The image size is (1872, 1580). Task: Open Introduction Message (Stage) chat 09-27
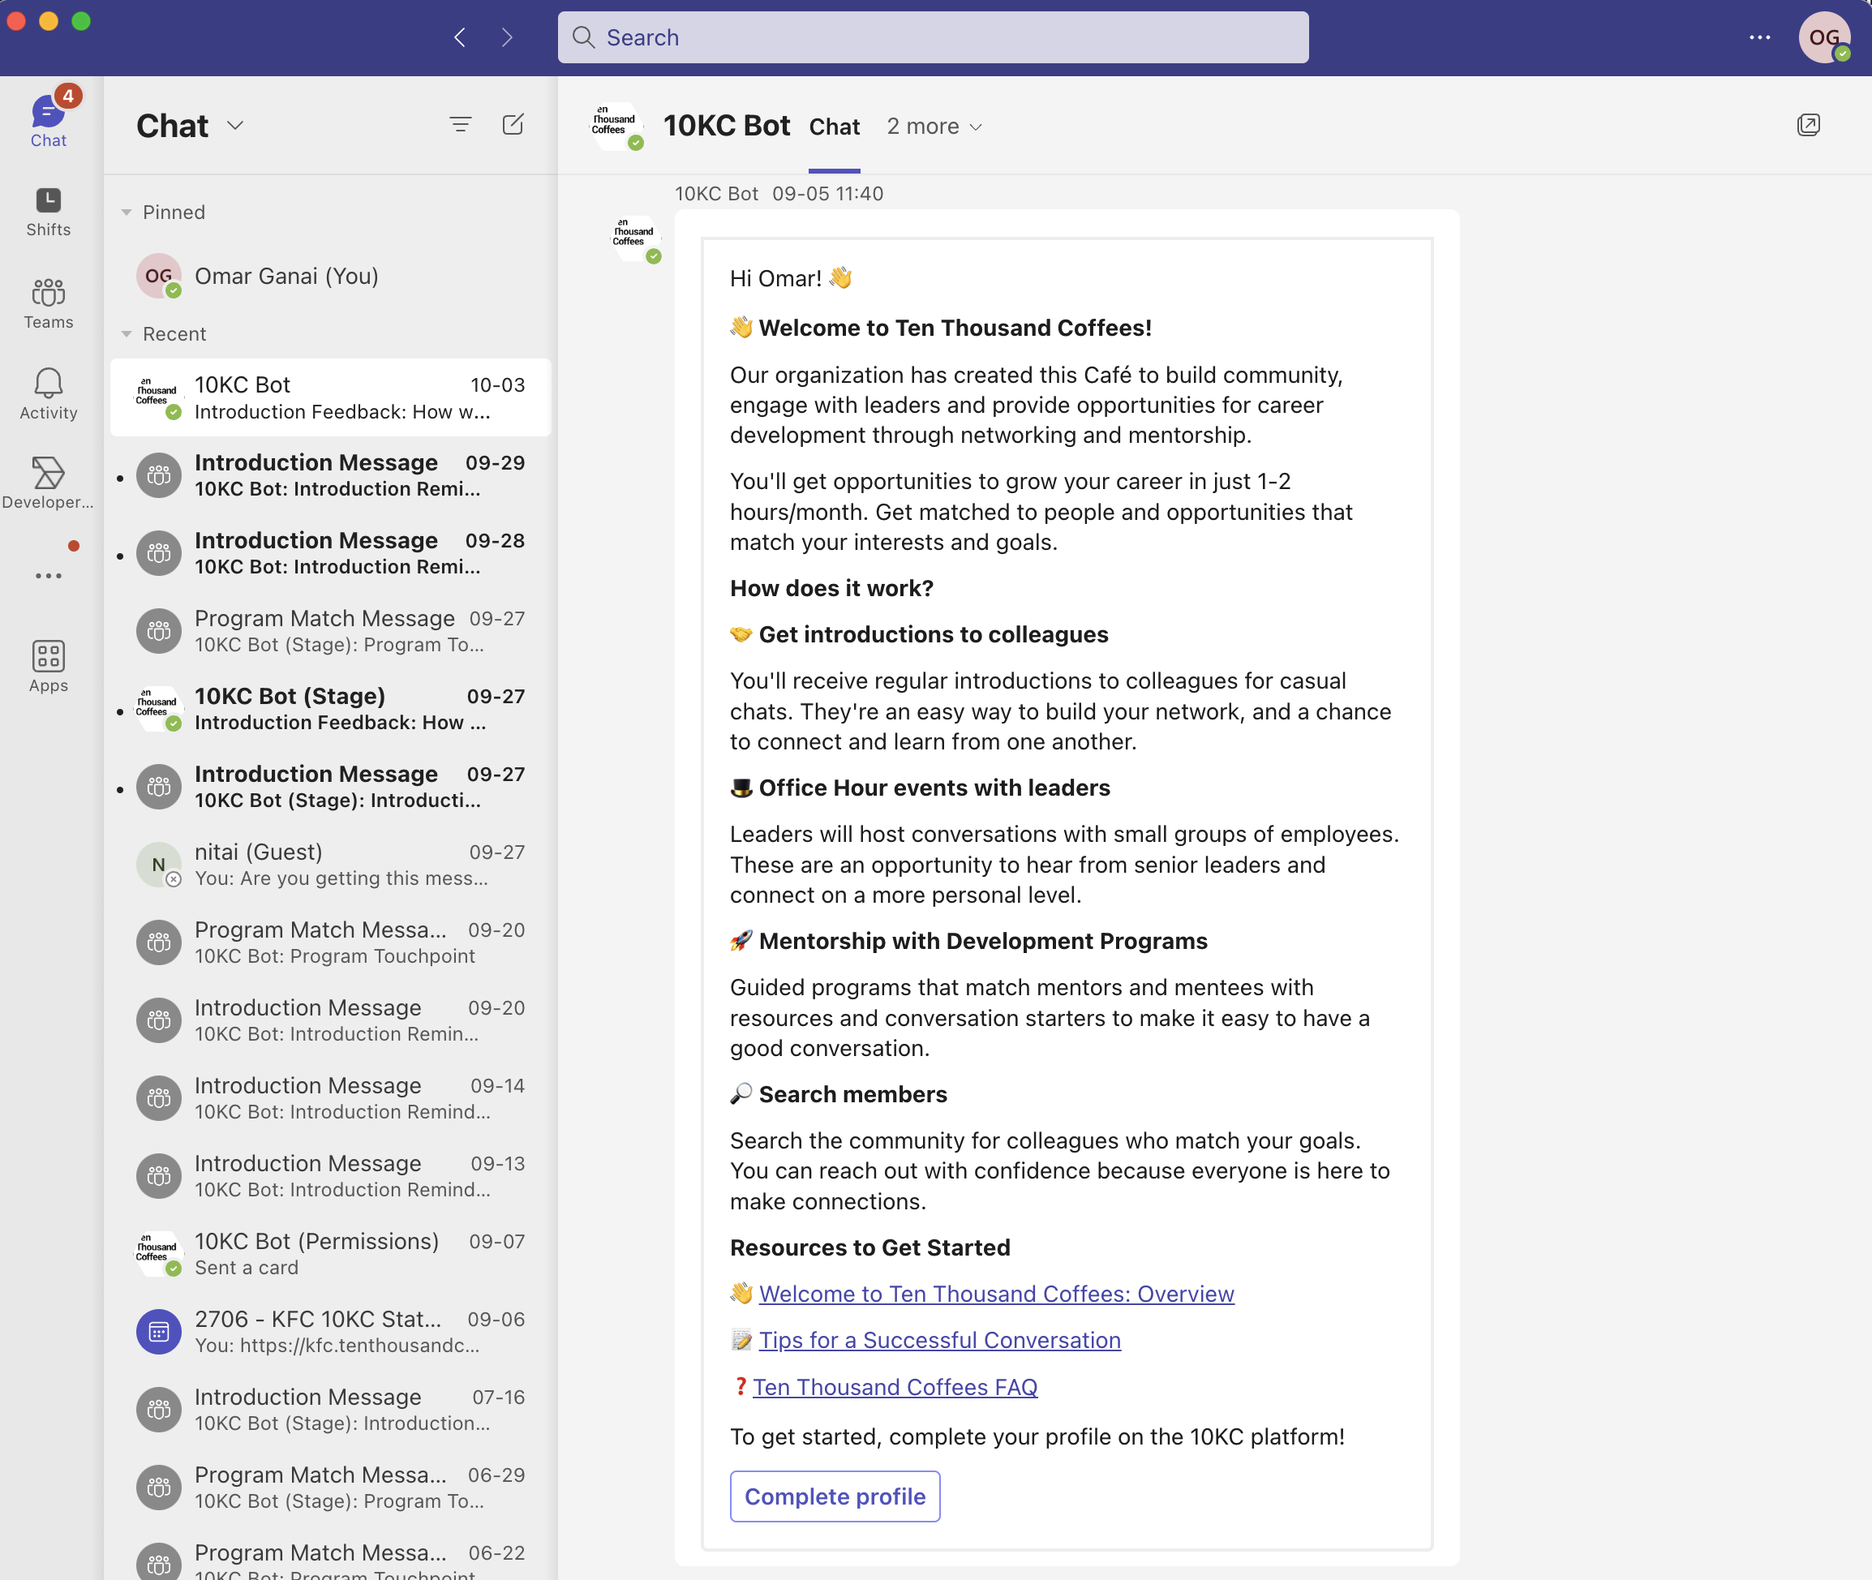pyautogui.click(x=329, y=787)
